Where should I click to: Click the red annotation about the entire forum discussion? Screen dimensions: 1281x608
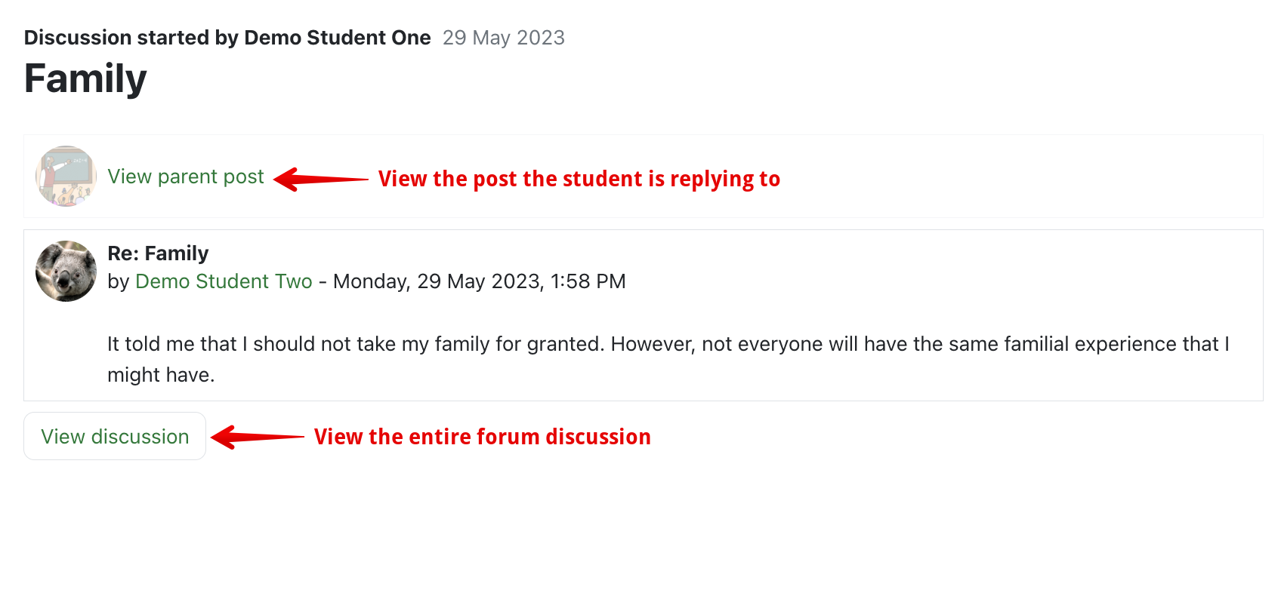[482, 437]
